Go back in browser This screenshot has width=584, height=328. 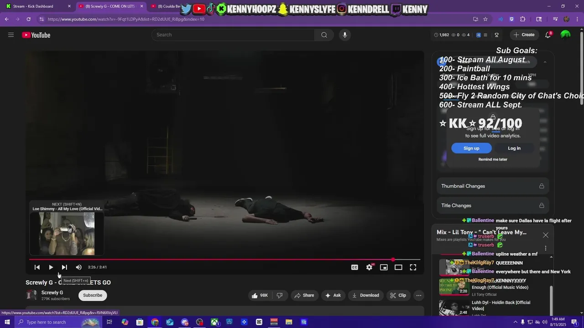coord(6,19)
